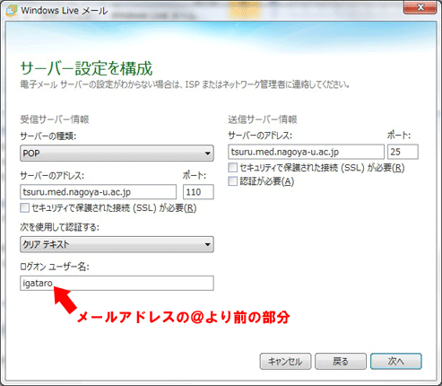Click the 次を使用して認証する: label
Viewport: 442px width, 386px height.
pyautogui.click(x=60, y=227)
